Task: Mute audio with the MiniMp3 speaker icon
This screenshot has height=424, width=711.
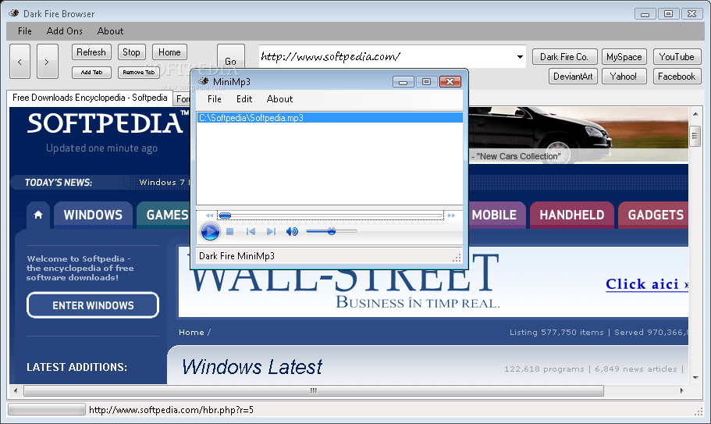Action: point(292,232)
